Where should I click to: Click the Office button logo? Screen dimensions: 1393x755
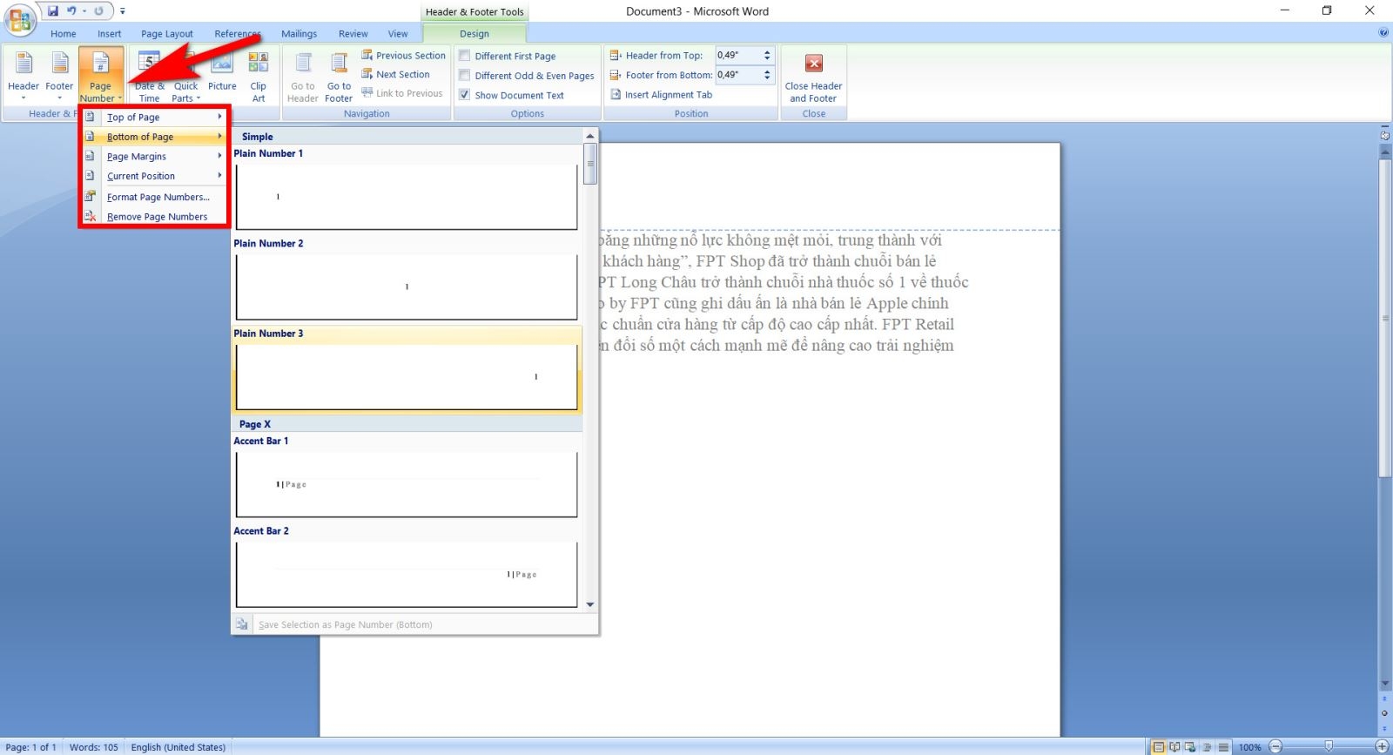point(19,19)
